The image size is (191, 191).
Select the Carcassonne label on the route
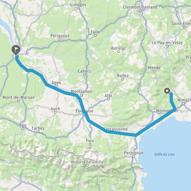(x=116, y=129)
